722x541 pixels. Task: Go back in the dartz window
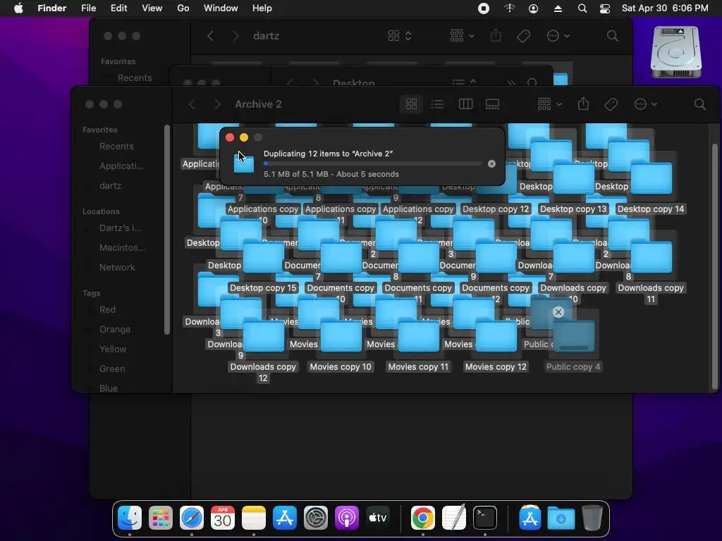[210, 36]
